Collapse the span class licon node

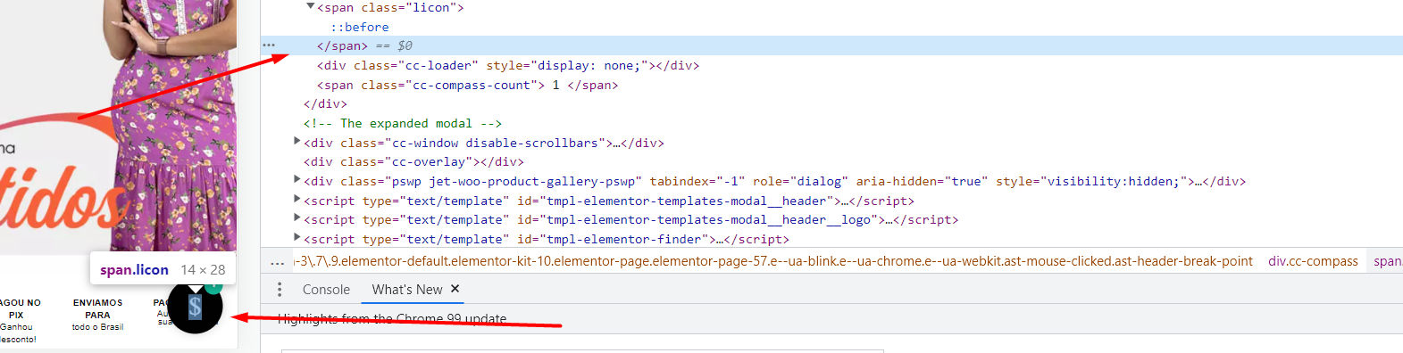310,7
